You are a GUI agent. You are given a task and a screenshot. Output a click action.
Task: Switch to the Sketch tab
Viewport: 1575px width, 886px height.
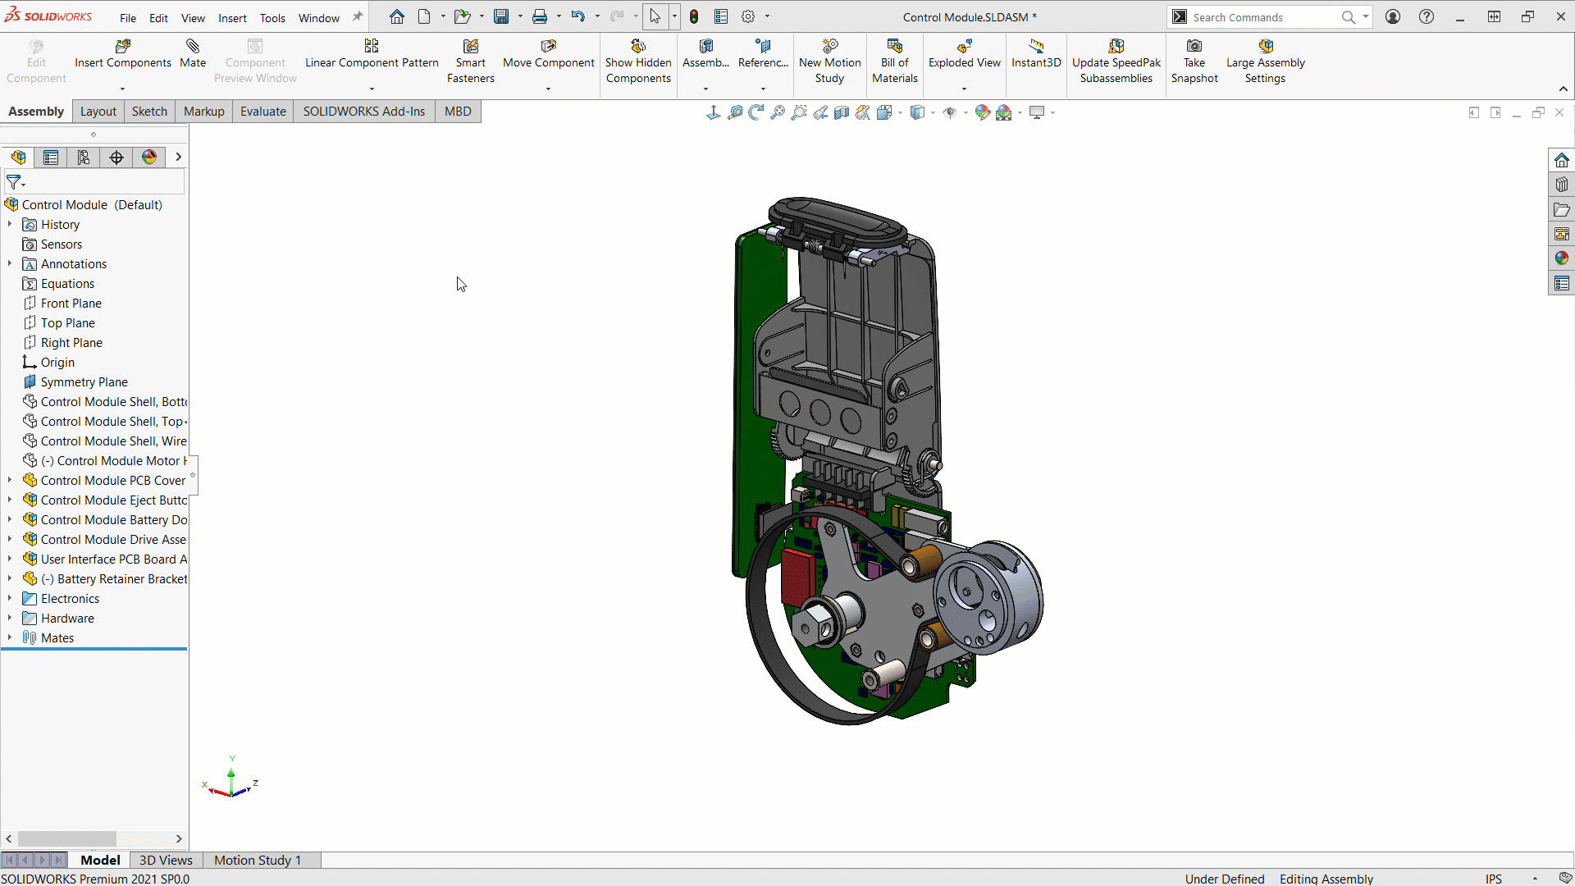(x=149, y=112)
